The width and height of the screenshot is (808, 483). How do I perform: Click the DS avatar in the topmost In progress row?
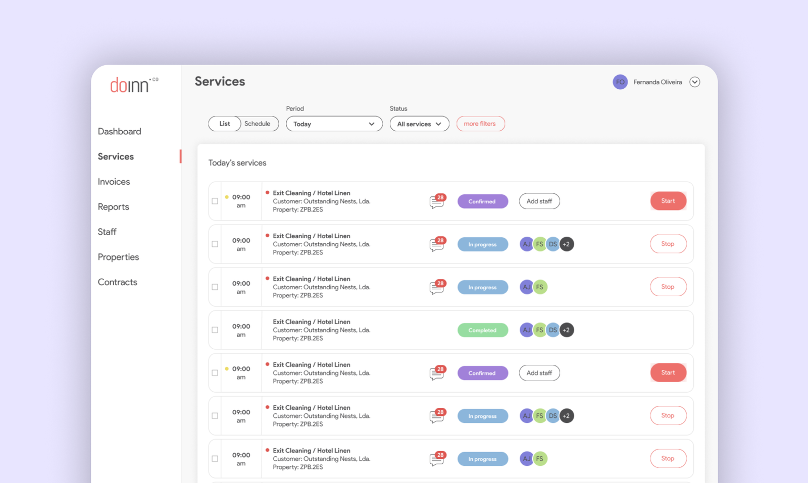tap(553, 244)
